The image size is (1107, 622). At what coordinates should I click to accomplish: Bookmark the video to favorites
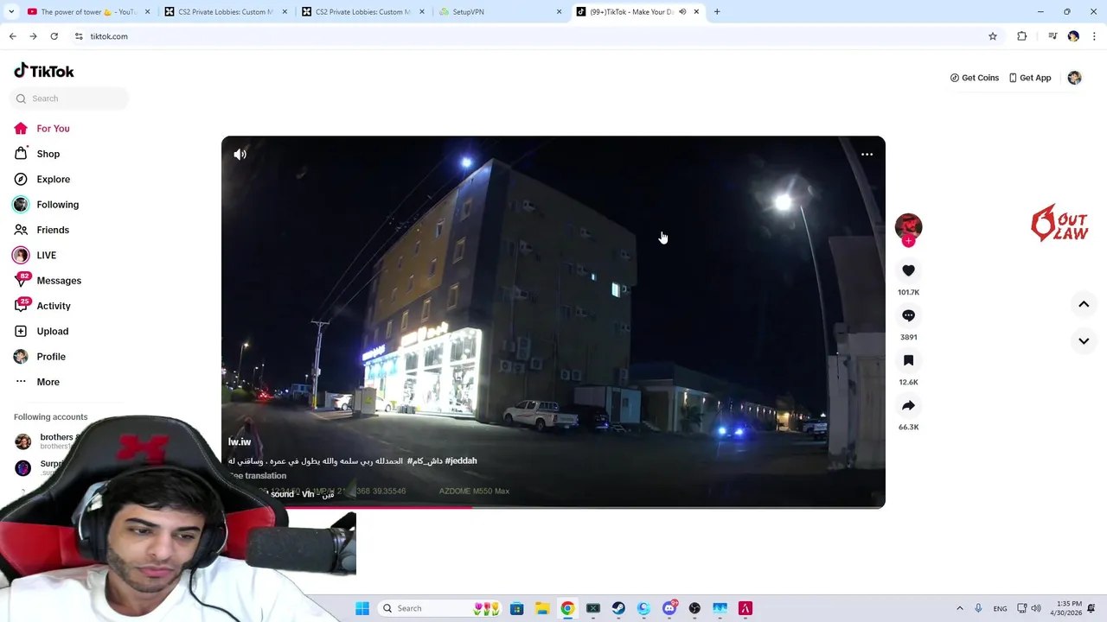pos(908,360)
